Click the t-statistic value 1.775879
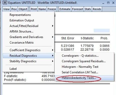Viewport: 116px width, 95px height. pos(87,46)
